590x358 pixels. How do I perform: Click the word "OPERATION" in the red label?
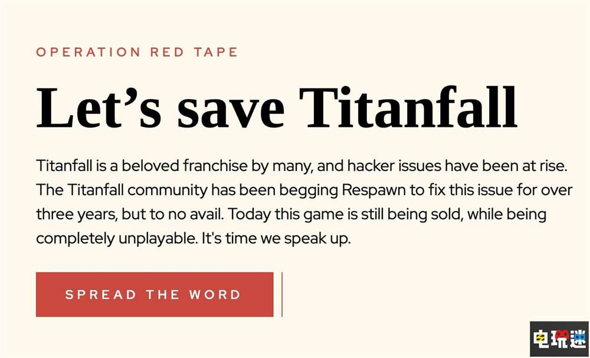click(88, 52)
